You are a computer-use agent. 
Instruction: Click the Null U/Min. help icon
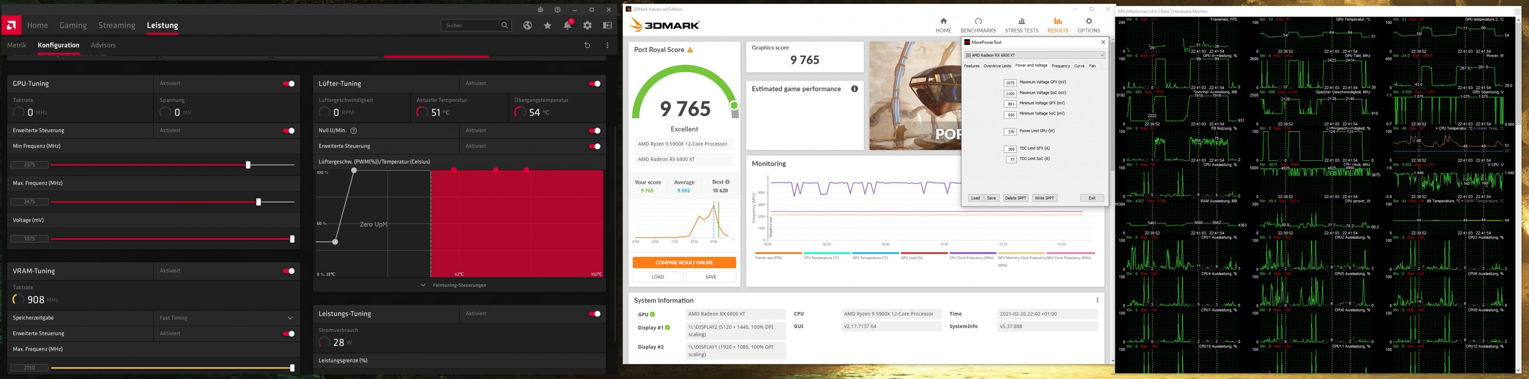pyautogui.click(x=354, y=130)
